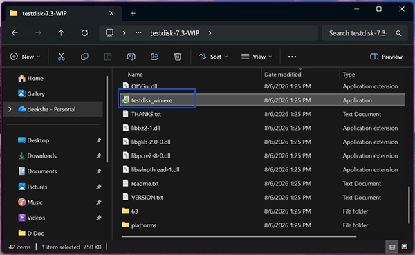Click chevron after testdisk-7.3-WIP in address bar
The width and height of the screenshot is (415, 255).
click(x=210, y=33)
